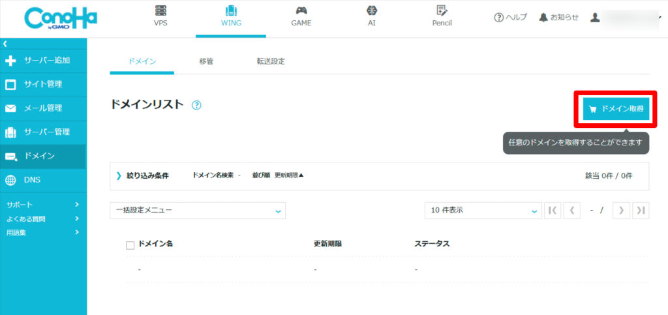Open the AI service section
Screen dimensions: 668x315
point(371,16)
